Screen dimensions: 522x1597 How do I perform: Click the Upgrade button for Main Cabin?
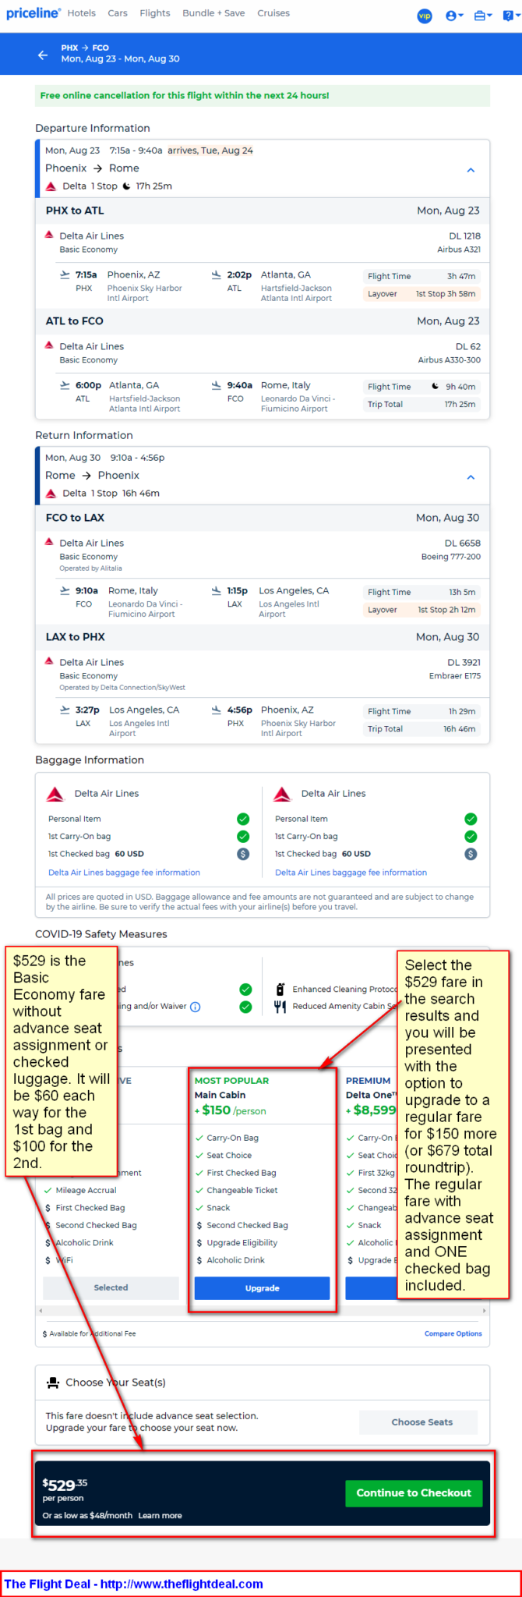262,1288
